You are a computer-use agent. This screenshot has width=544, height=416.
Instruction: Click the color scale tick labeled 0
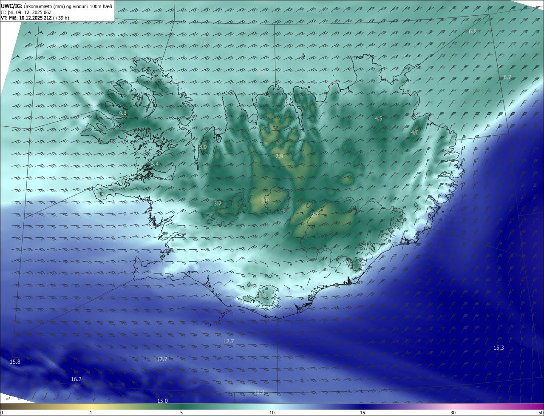coord(2,413)
